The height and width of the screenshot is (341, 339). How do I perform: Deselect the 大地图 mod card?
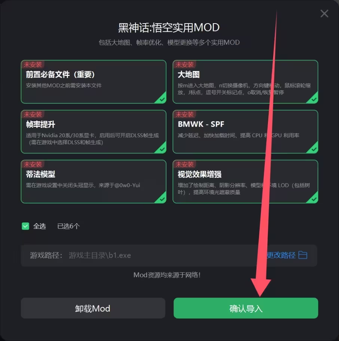click(245, 82)
